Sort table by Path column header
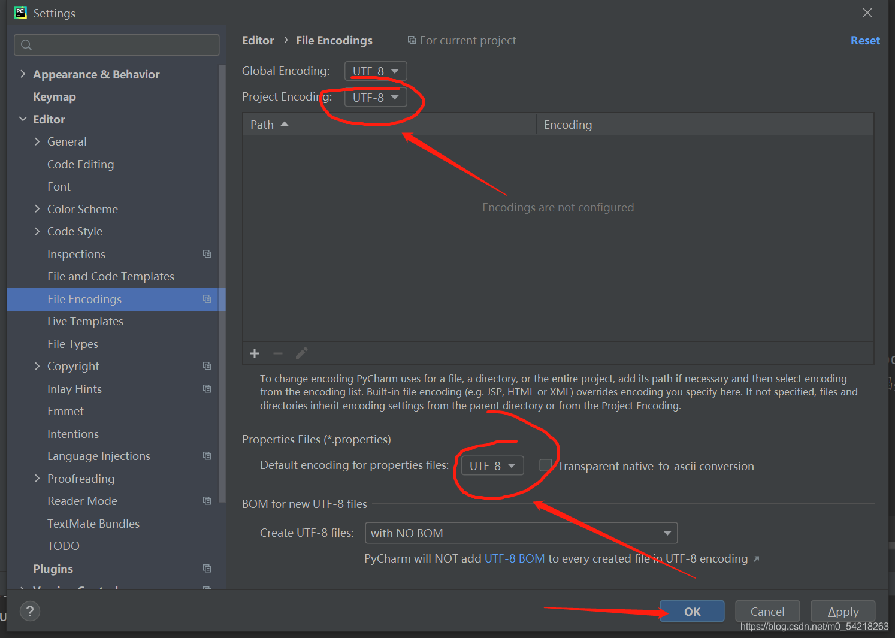Image resolution: width=895 pixels, height=638 pixels. pyautogui.click(x=389, y=124)
